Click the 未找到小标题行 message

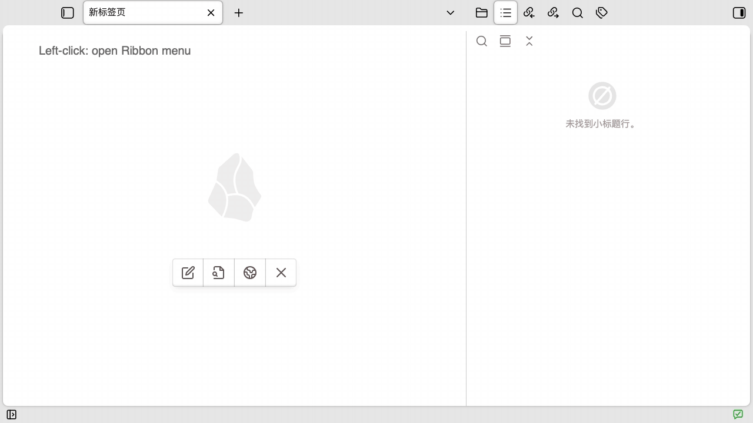(x=602, y=124)
